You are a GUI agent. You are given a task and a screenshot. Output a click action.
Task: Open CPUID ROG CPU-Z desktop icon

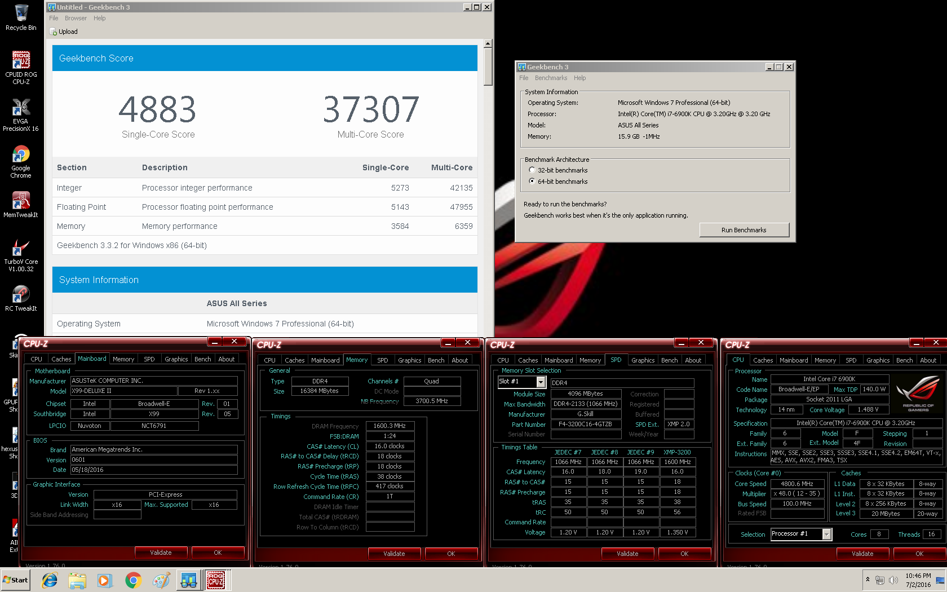point(21,67)
